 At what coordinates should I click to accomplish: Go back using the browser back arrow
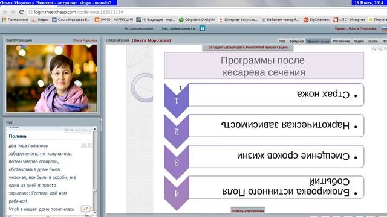click(5, 12)
